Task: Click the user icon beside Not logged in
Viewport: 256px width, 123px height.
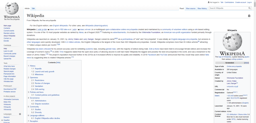Action: (208, 2)
